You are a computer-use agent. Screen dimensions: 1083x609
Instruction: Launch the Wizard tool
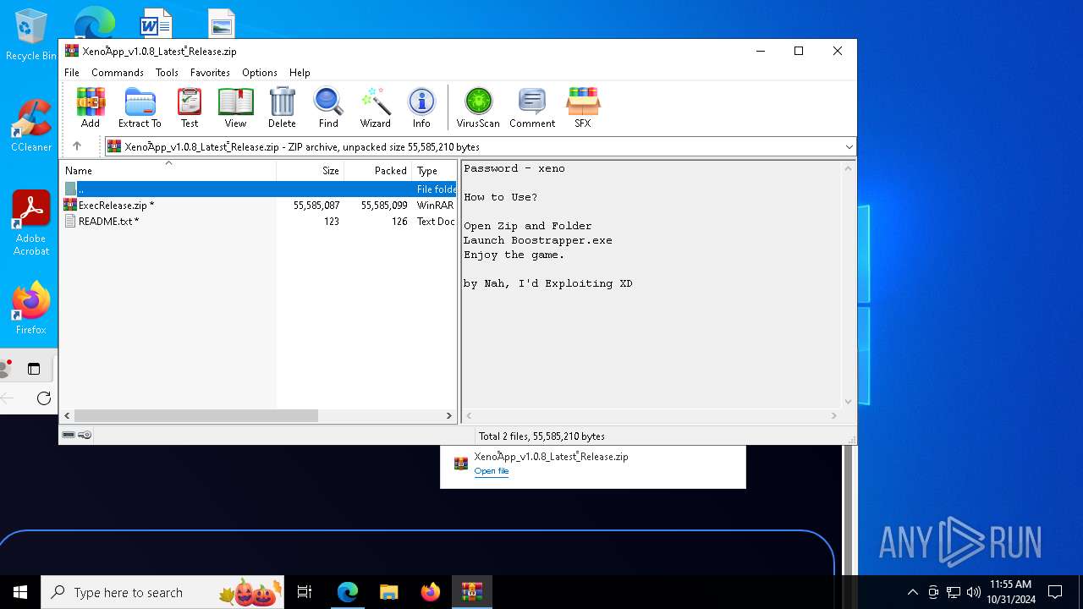[x=375, y=107]
